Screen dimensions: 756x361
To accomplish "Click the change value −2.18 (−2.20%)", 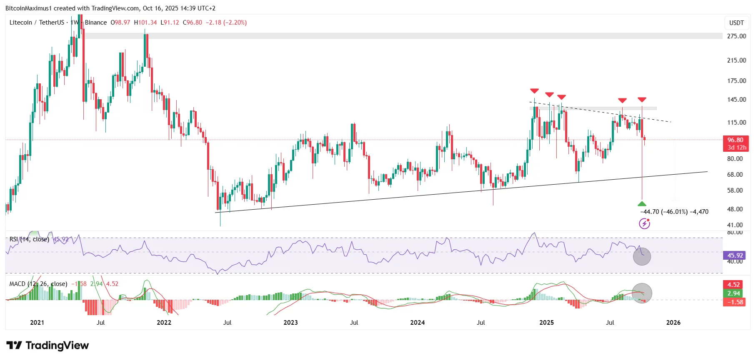I will pyautogui.click(x=226, y=23).
